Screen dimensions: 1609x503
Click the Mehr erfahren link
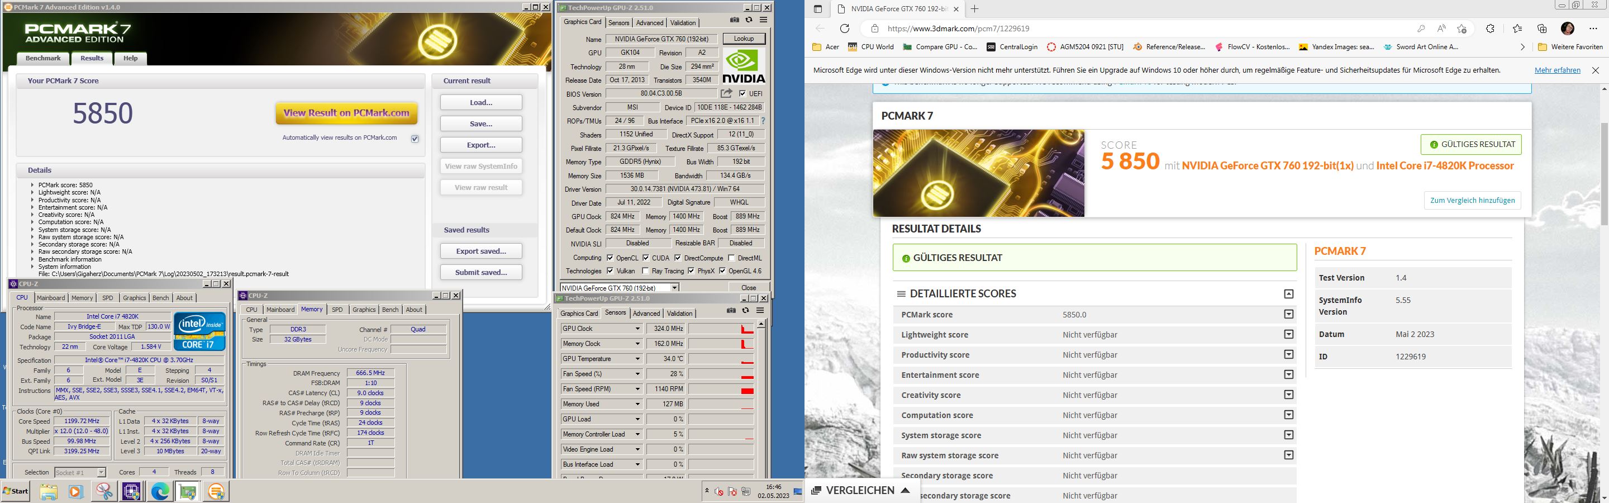point(1557,70)
